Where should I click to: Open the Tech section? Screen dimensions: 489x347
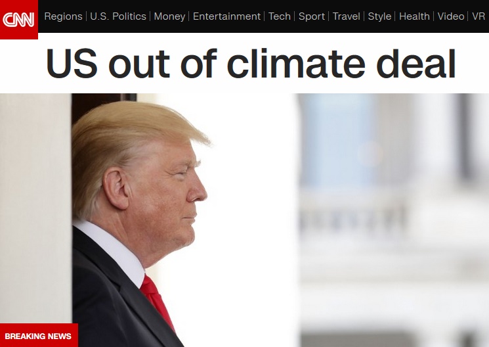pyautogui.click(x=280, y=16)
